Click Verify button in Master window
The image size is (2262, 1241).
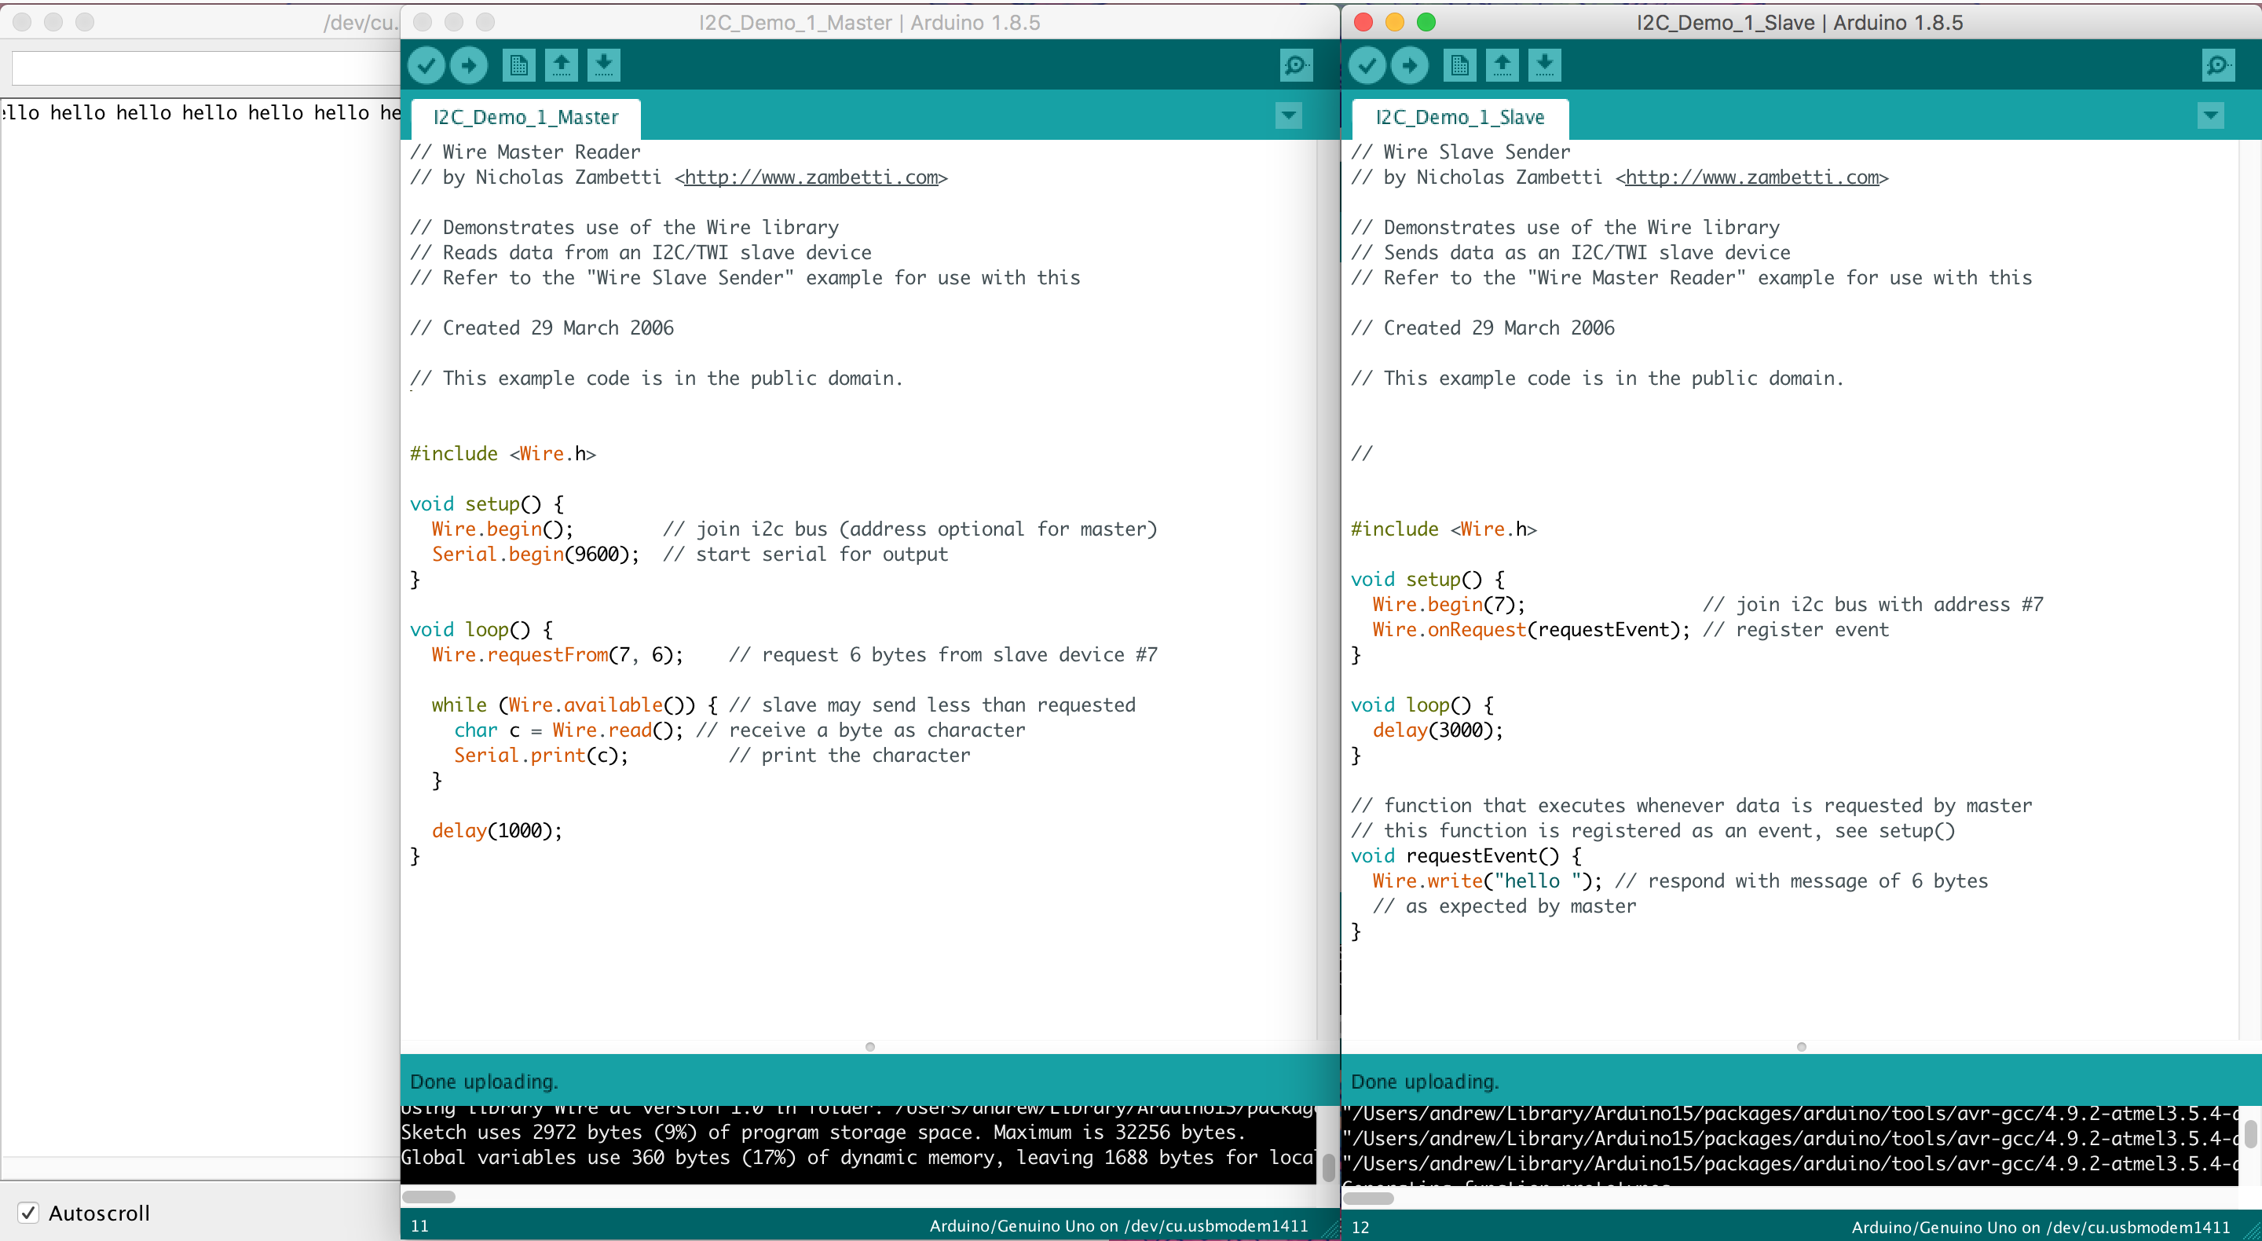point(426,65)
